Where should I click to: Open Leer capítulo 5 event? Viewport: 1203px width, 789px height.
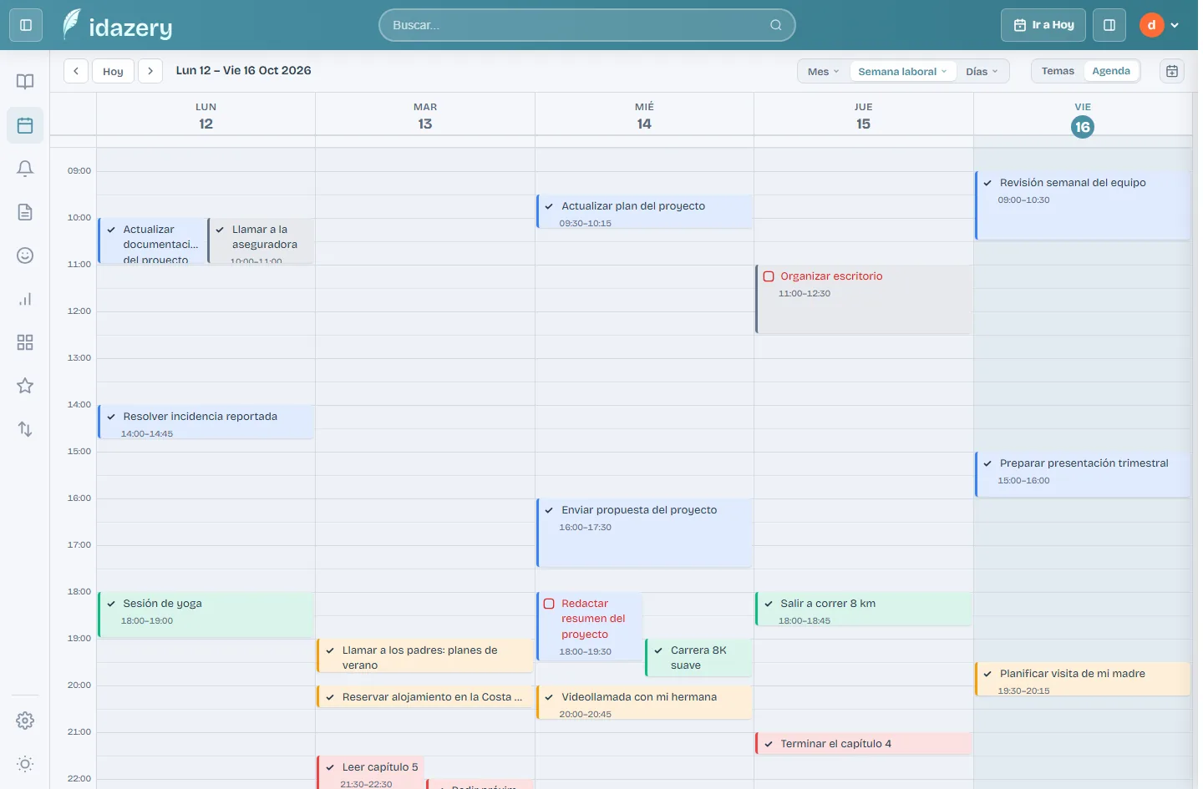(371, 772)
